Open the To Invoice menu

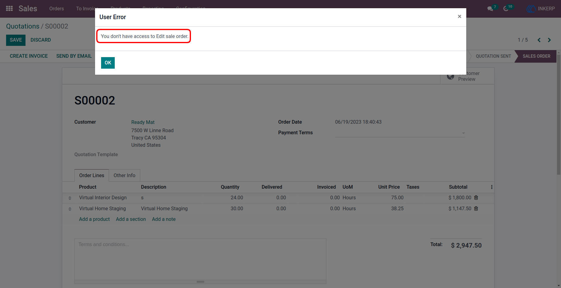point(86,9)
